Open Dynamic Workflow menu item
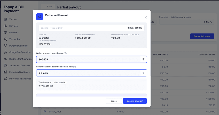219x115 pixels. tap(18, 46)
